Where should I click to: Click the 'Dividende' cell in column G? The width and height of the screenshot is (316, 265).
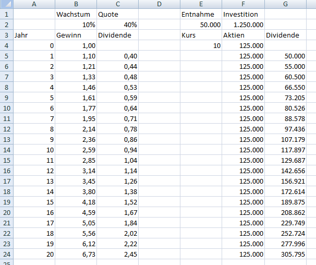[x=285, y=35]
